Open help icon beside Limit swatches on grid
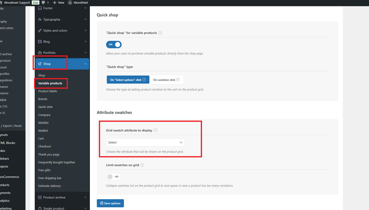Viewport: 369px width, 210px height. point(142,165)
